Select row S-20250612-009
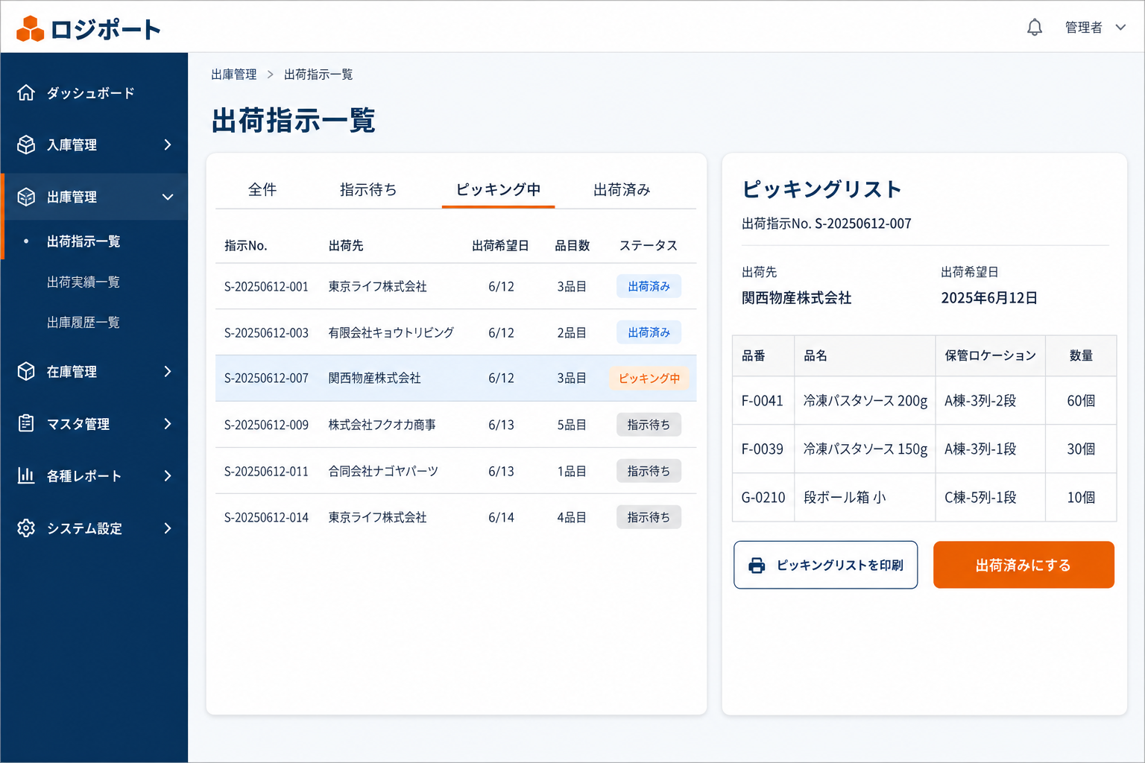Screen dimensions: 1145x763 click(456, 425)
